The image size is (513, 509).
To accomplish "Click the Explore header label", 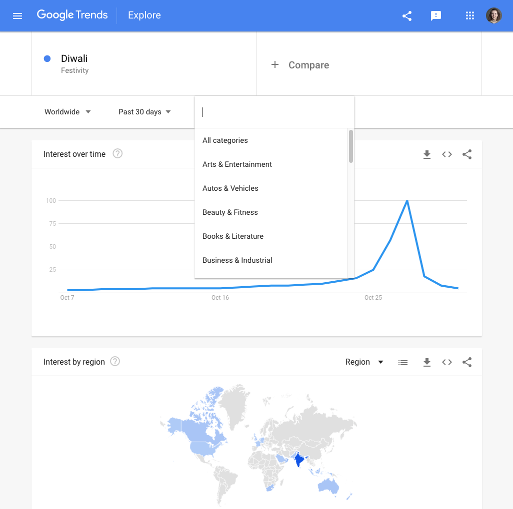I will 144,15.
